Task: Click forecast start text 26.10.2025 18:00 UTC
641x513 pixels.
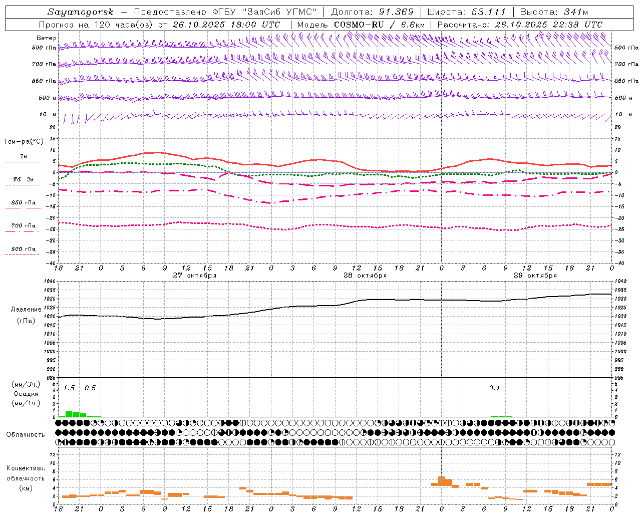Action: point(226,25)
